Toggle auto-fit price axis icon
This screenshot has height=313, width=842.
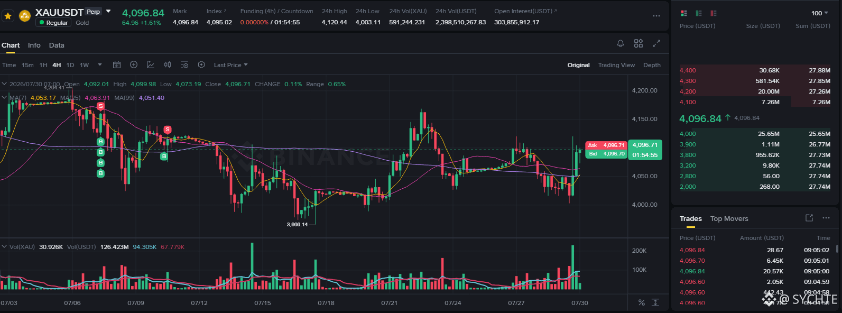coord(655,302)
